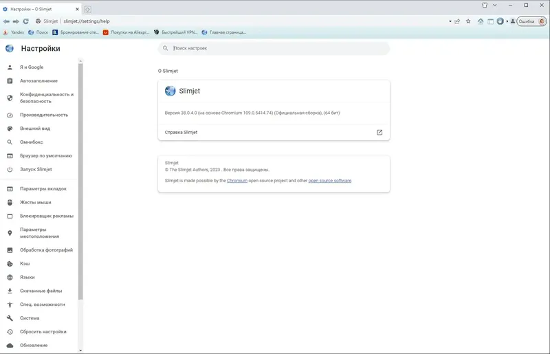Open a new tab
The height and width of the screenshot is (354, 550).
point(88,10)
